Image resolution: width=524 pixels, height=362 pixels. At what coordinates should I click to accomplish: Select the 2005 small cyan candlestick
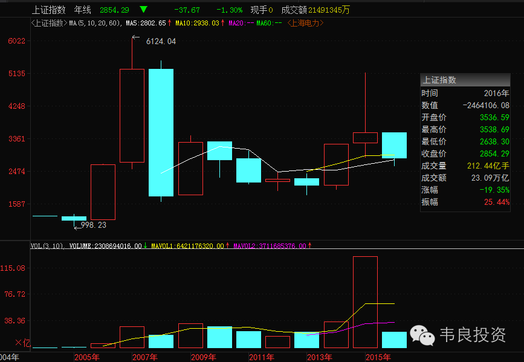click(74, 218)
